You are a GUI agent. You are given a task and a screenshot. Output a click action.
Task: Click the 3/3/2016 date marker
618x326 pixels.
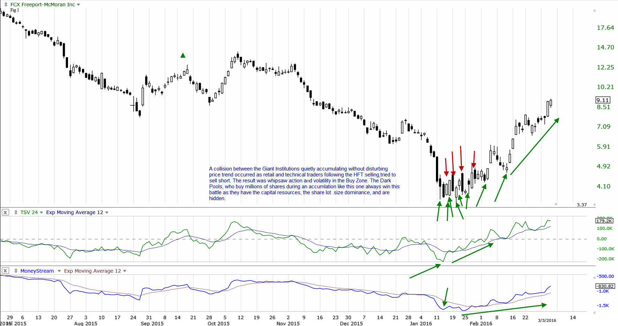[x=547, y=320]
